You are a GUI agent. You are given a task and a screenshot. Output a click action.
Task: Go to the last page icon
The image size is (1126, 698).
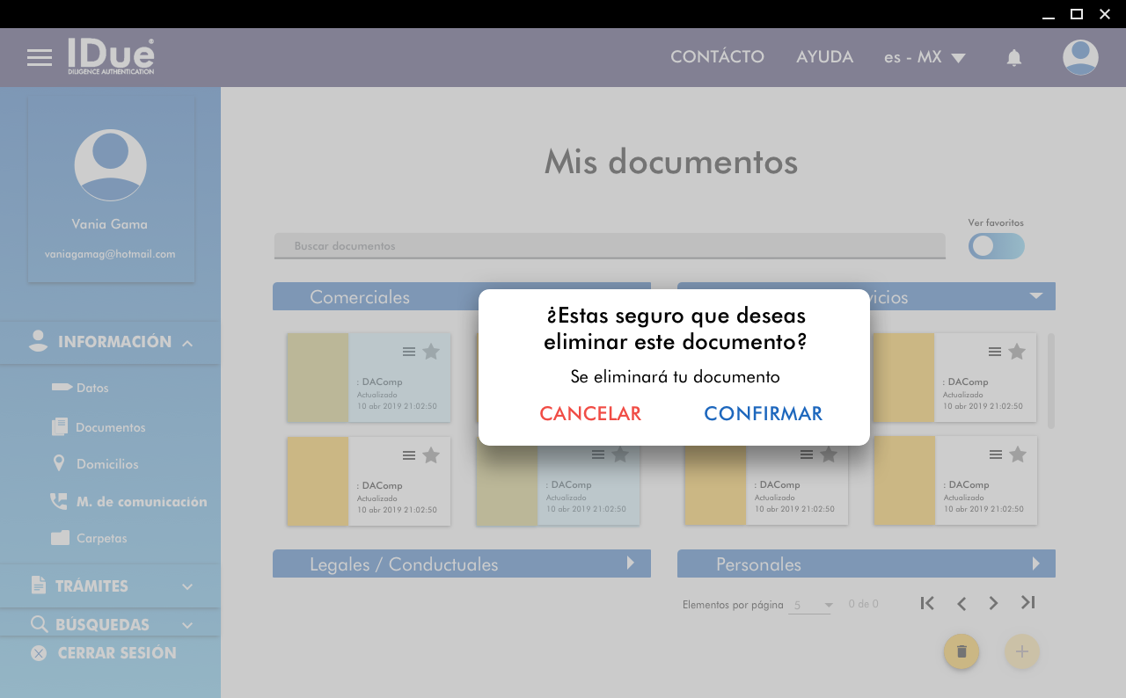(1027, 603)
